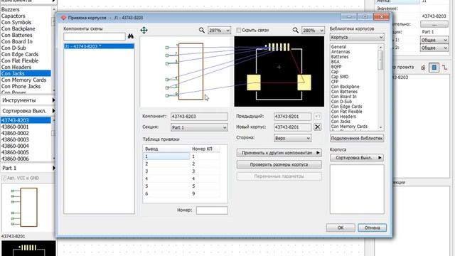Select Con Jacks in footprint libraries list
Screen dimensions: 455x256
click(x=341, y=122)
